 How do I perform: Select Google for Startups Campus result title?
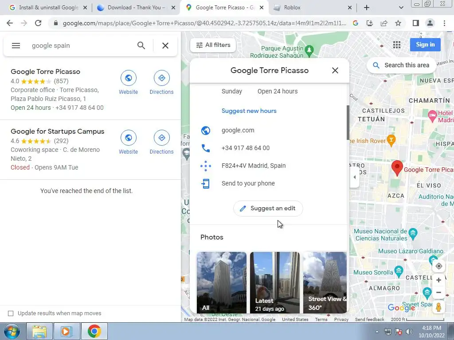pyautogui.click(x=57, y=131)
